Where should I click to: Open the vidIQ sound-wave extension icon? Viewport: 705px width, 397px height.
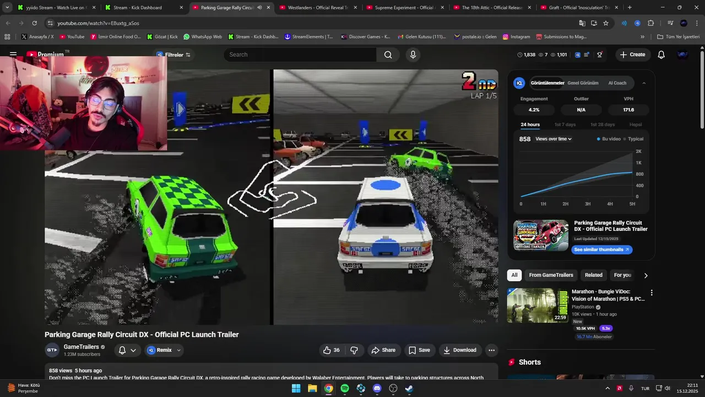coord(624,23)
